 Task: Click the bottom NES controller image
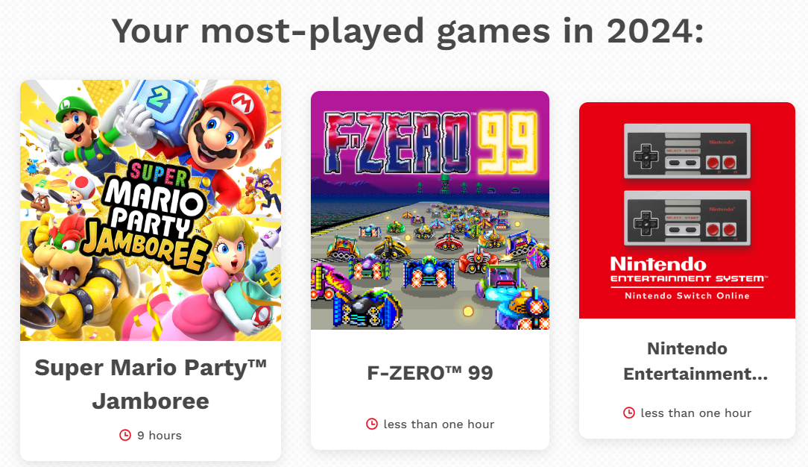coord(687,218)
